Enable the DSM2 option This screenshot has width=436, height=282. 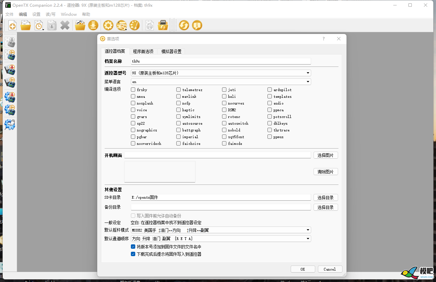[224, 110]
